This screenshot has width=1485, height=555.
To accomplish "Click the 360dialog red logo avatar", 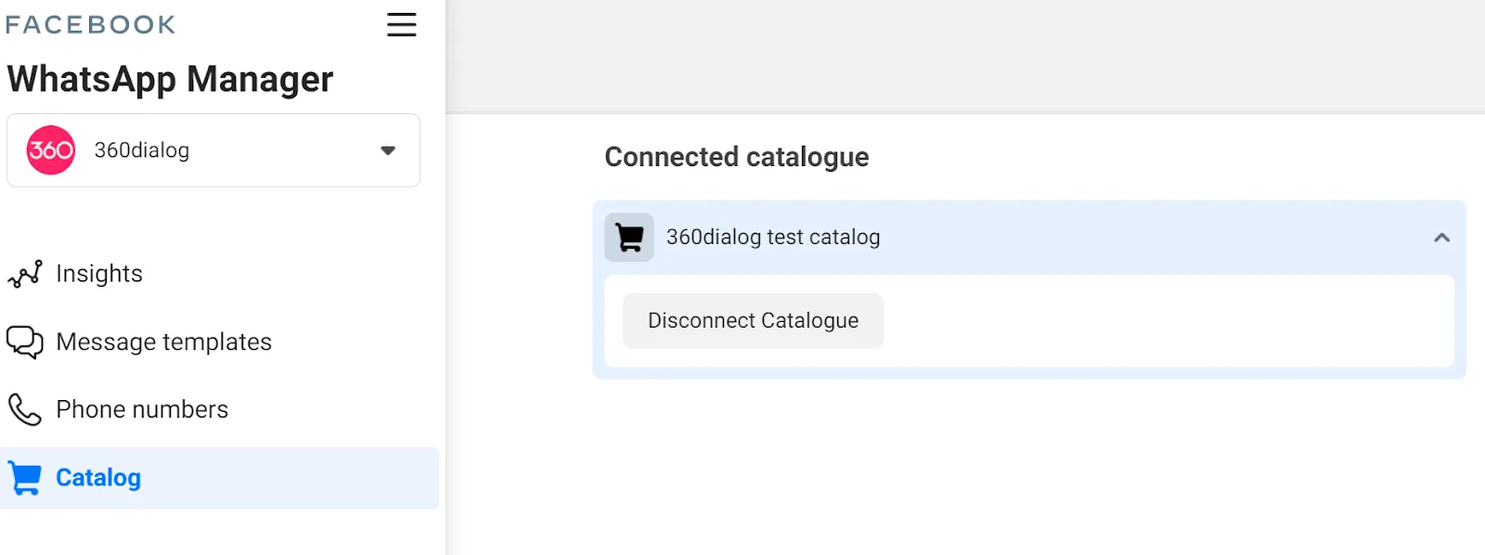I will point(50,150).
